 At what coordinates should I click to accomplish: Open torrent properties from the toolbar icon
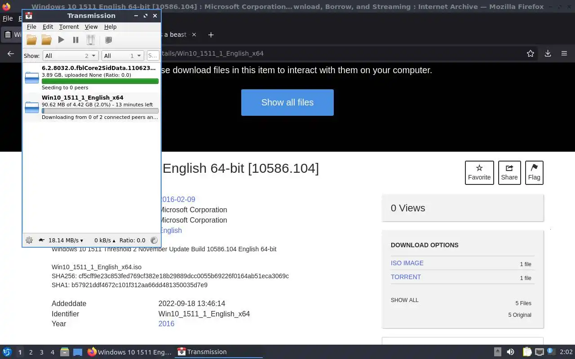point(108,40)
